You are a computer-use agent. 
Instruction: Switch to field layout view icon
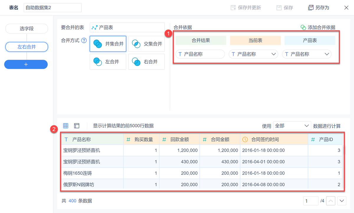[x=77, y=126]
